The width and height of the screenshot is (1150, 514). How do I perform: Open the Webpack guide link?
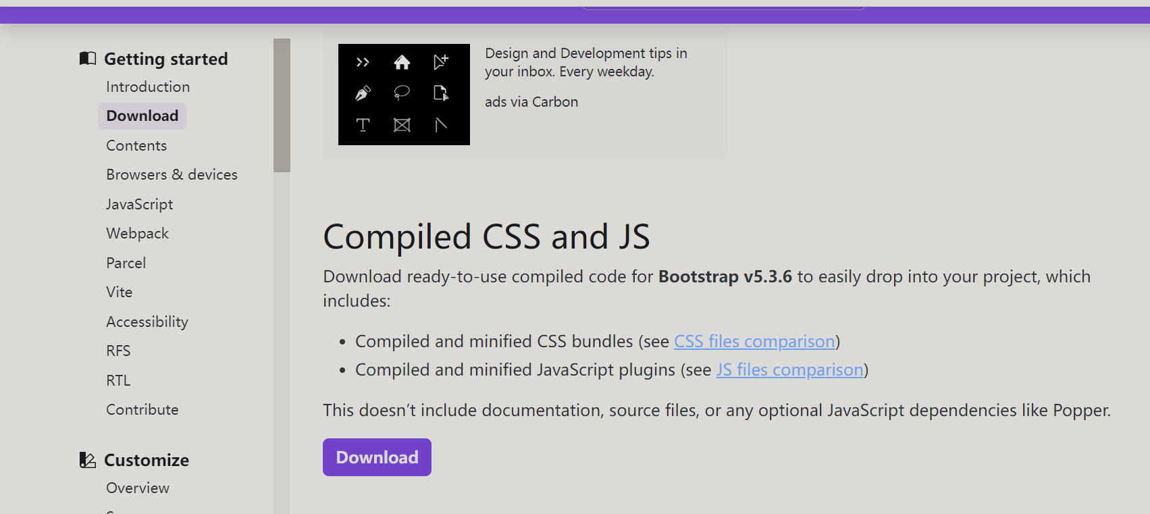pyautogui.click(x=137, y=233)
